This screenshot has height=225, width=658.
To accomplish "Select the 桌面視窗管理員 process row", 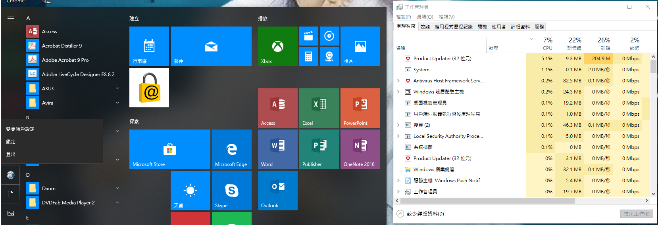I will point(522,103).
